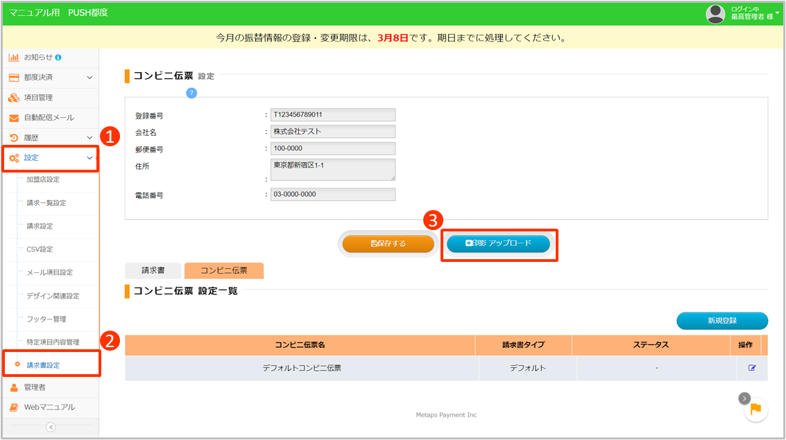Viewport: 786px width, 440px height.
Task: Open 自動配信メール from the sidebar
Action: tap(49, 118)
